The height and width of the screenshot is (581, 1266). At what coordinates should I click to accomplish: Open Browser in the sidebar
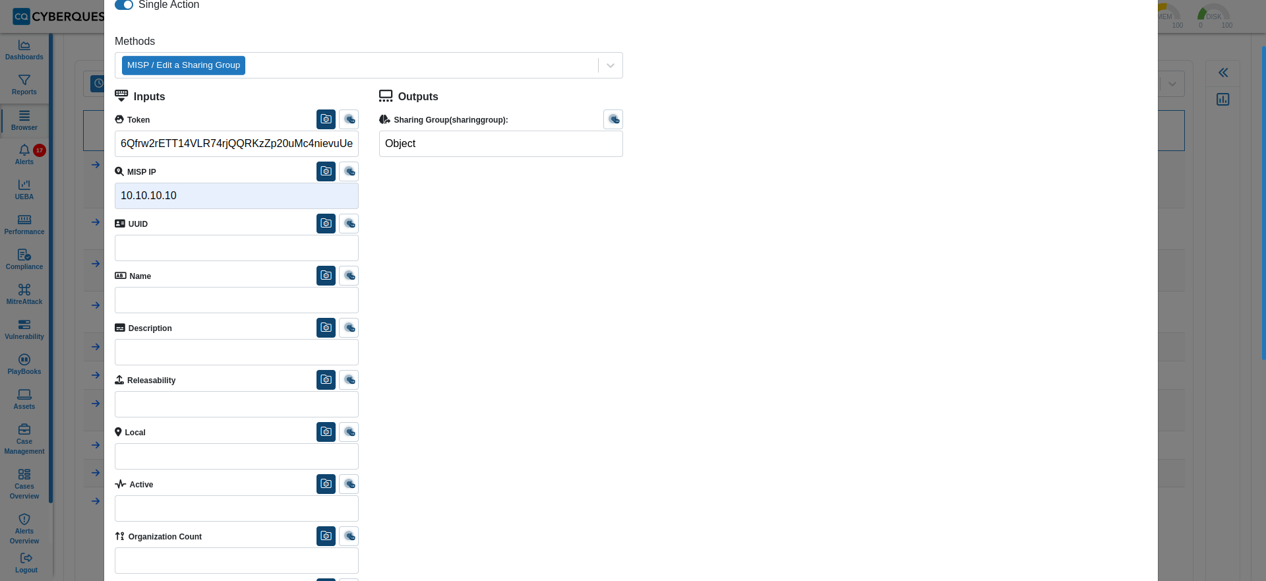[24, 121]
